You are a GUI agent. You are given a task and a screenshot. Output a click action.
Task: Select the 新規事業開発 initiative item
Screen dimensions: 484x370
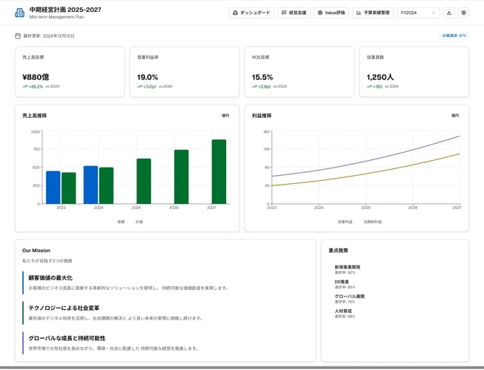[348, 266]
